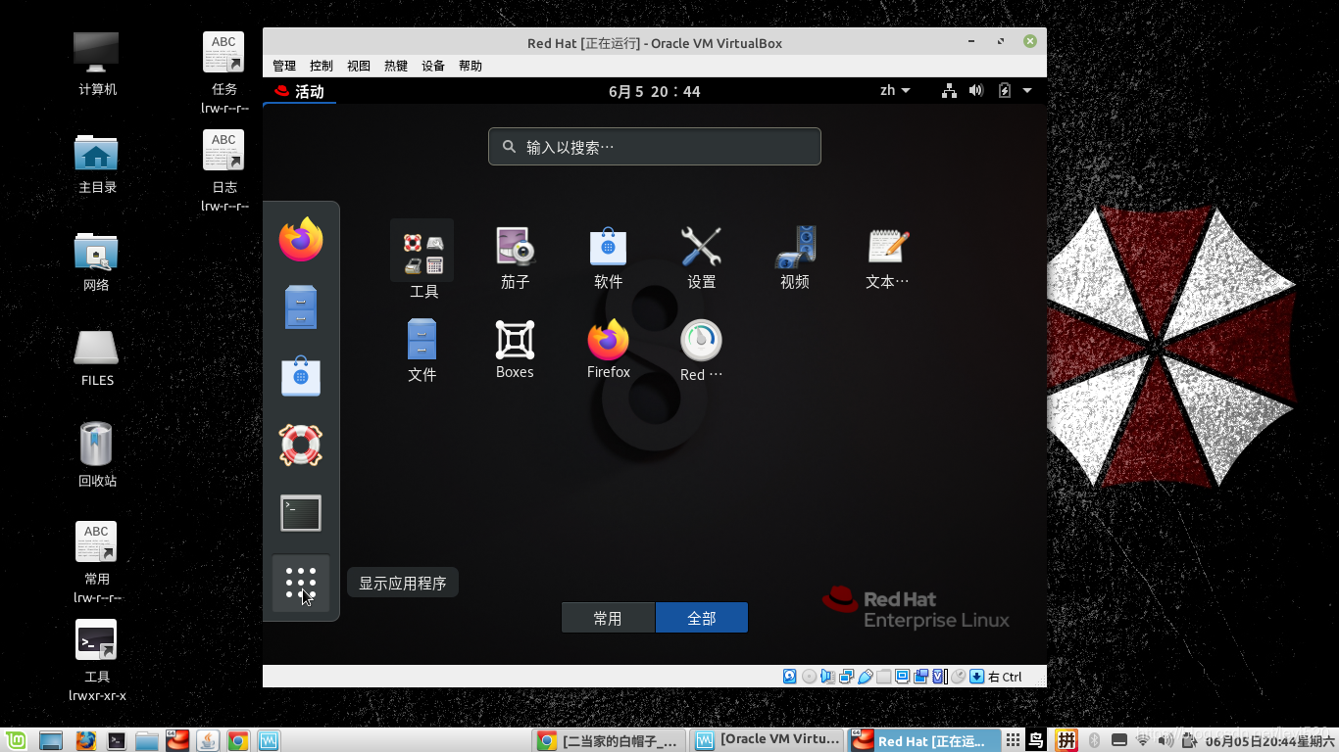Click the audio indicator in VirtualBox status bar
Viewport: 1339px width, 752px height.
tap(827, 677)
